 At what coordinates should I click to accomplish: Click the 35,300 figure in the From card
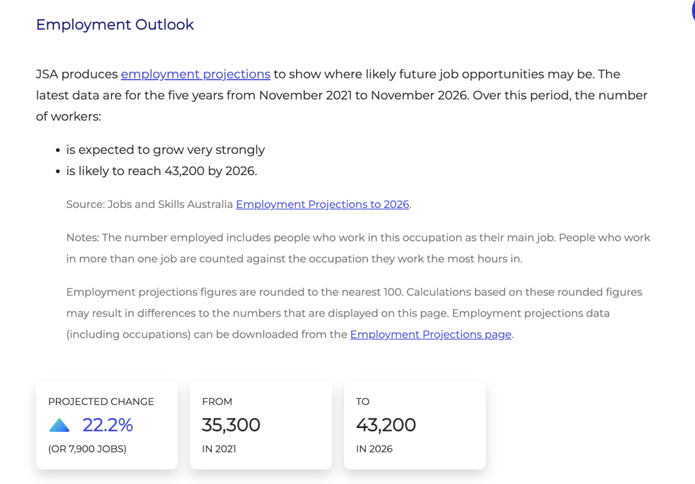click(x=231, y=425)
